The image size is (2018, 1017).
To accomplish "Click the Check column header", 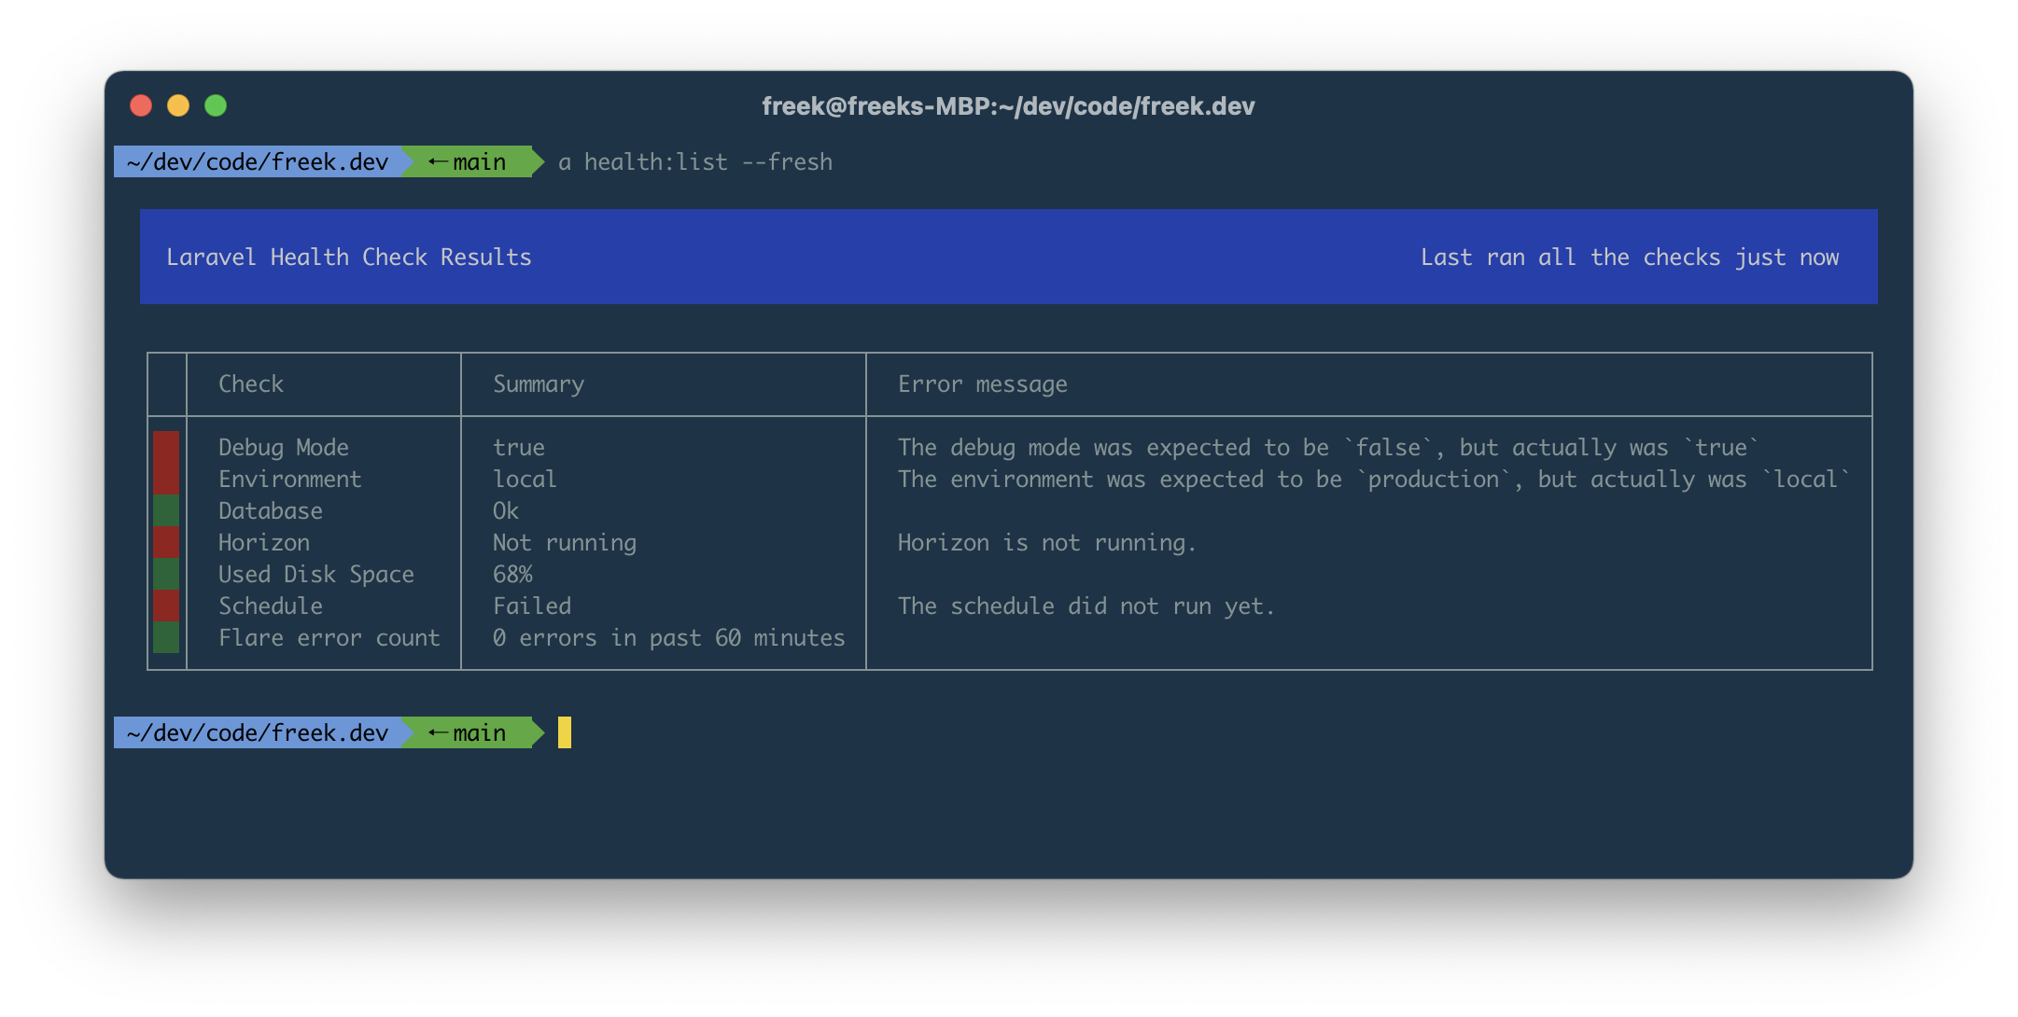I will (x=251, y=384).
